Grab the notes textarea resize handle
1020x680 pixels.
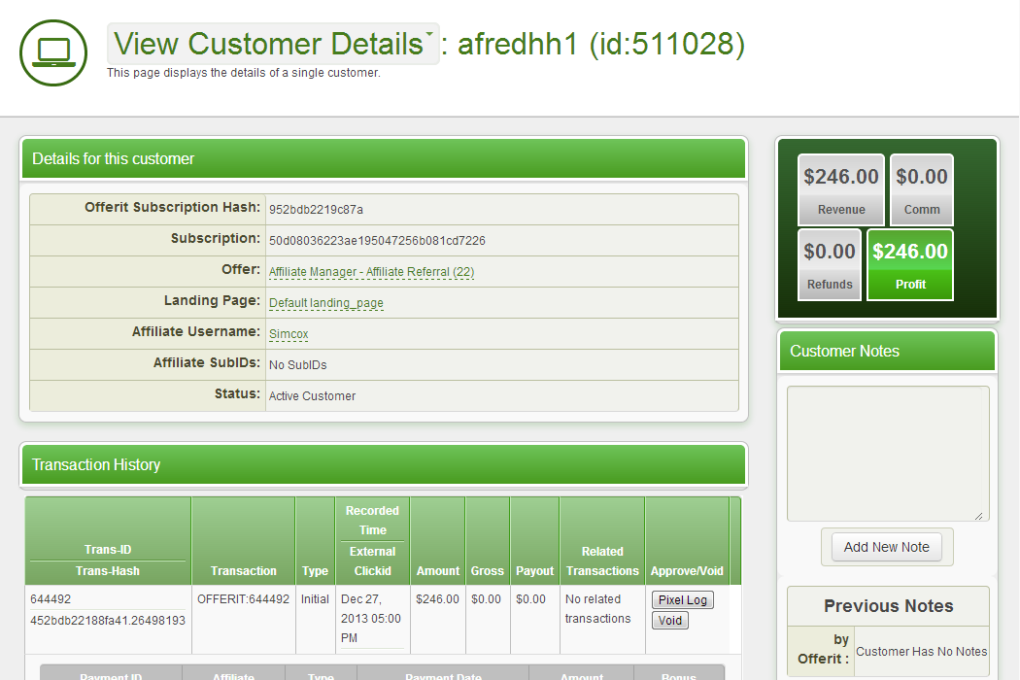[x=978, y=516]
